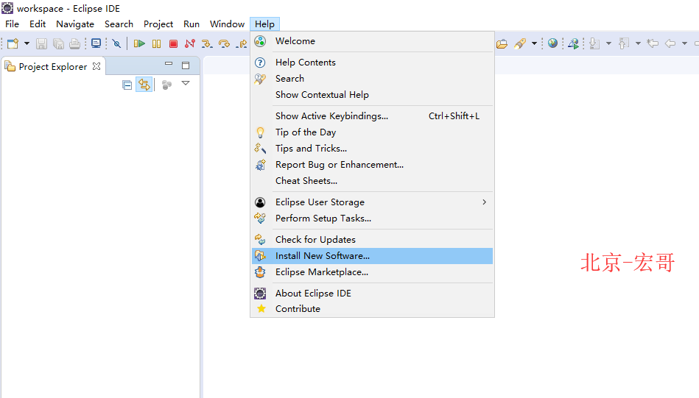Open the Edit menu
The width and height of the screenshot is (699, 398).
pos(38,24)
